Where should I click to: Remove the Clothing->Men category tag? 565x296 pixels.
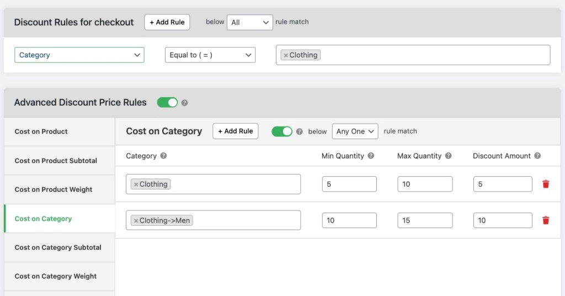(x=136, y=221)
